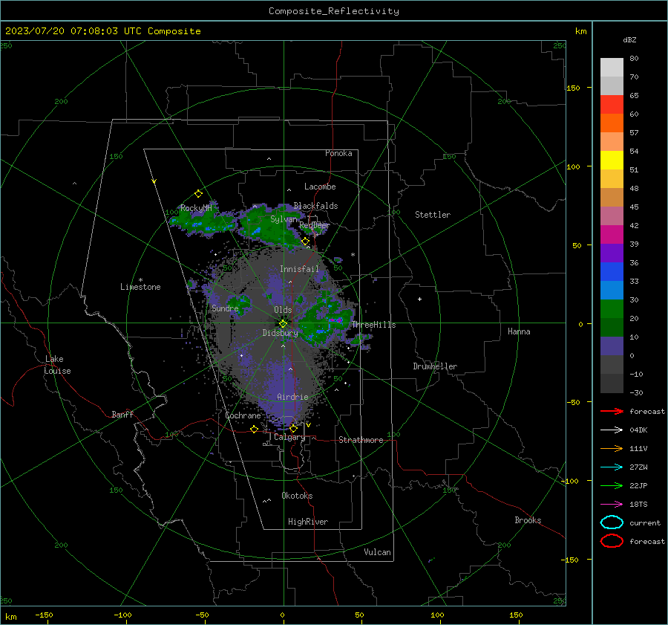Select the magenta 18TS arrow legend entry
The image size is (668, 625).
612,505
